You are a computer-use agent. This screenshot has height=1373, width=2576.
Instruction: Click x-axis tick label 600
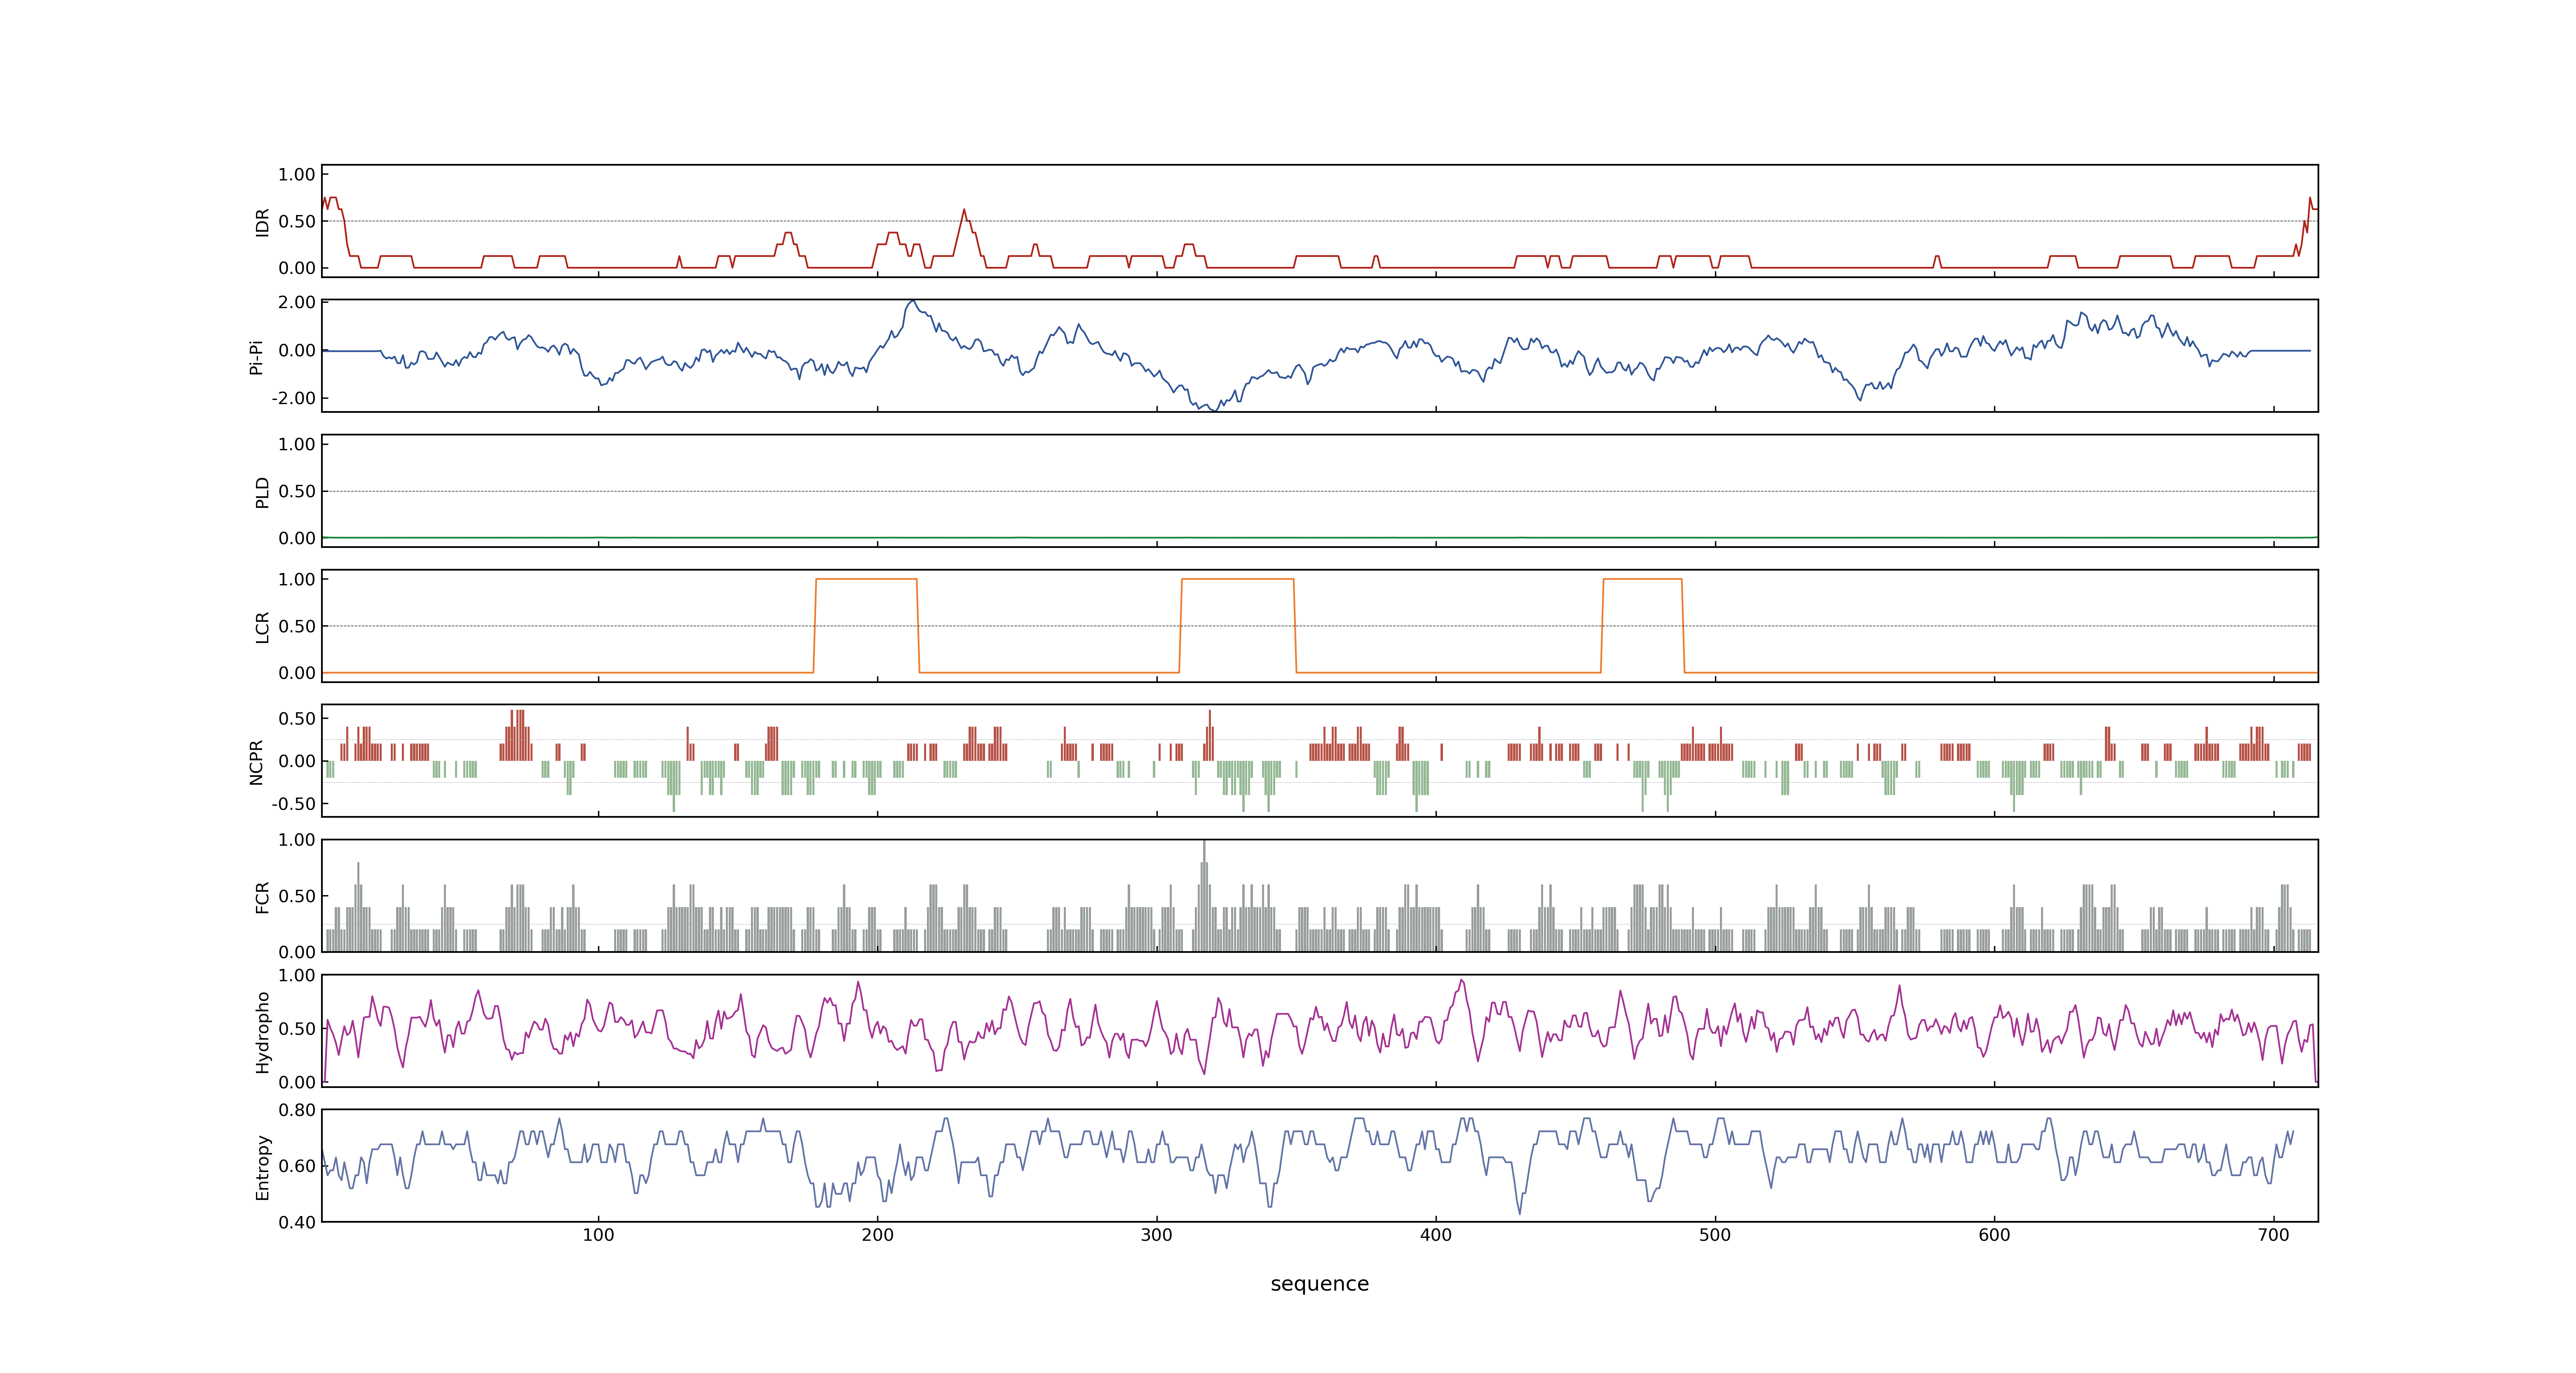pos(1993,1235)
